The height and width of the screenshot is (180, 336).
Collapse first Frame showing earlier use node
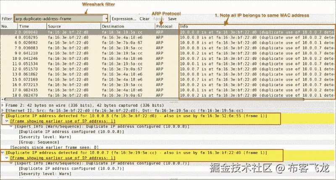pos(7,121)
